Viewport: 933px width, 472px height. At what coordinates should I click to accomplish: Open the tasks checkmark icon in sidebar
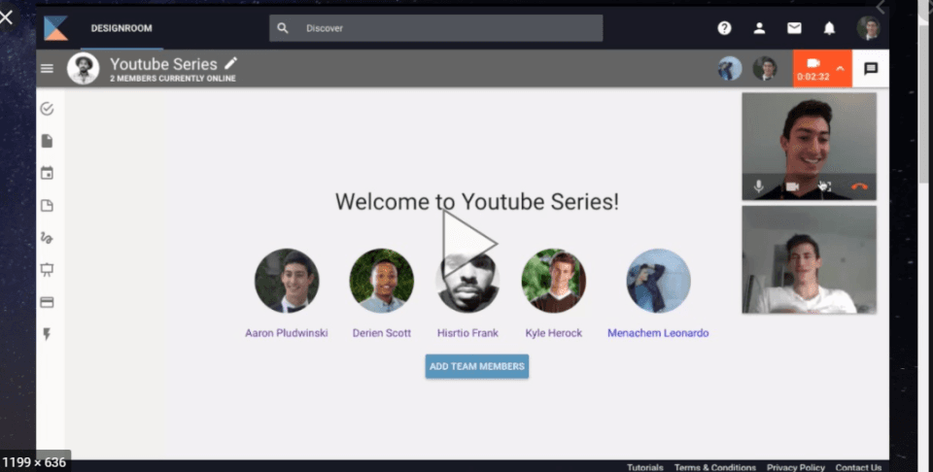(x=47, y=109)
